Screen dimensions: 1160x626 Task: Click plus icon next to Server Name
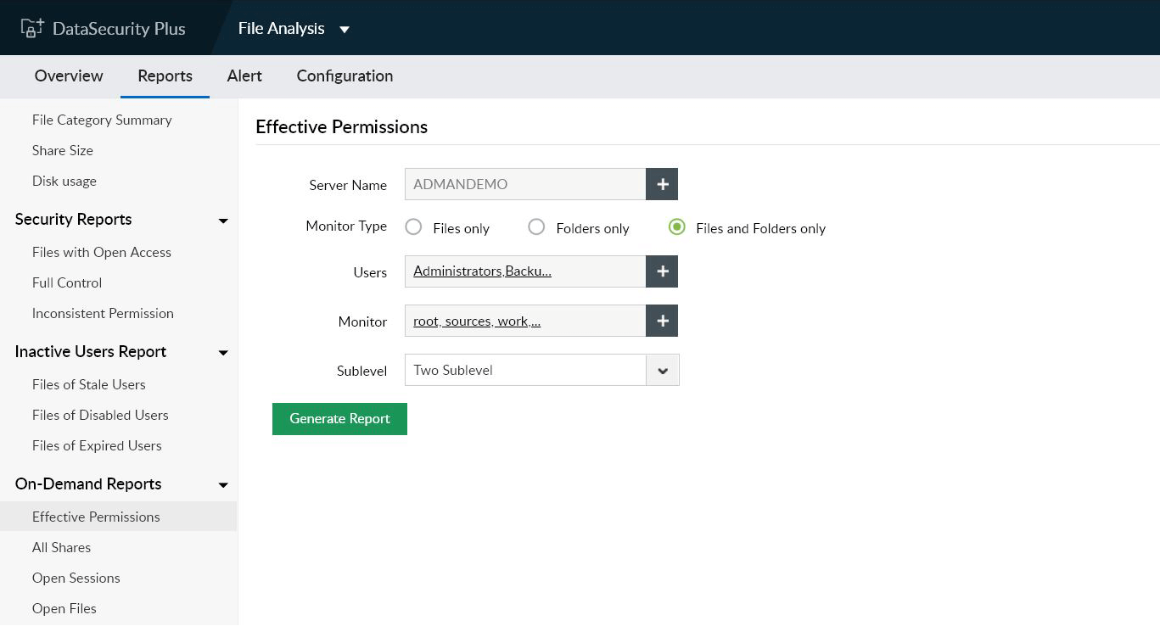tap(662, 184)
